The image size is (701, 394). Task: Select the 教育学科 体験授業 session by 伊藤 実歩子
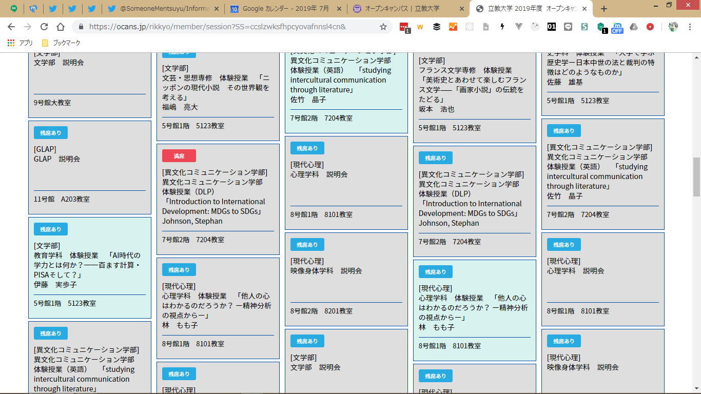(x=89, y=265)
